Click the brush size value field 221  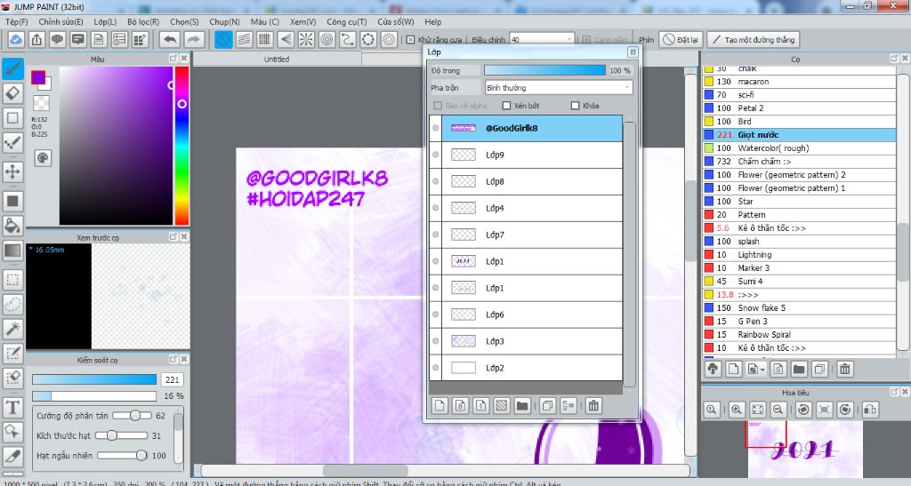172,379
